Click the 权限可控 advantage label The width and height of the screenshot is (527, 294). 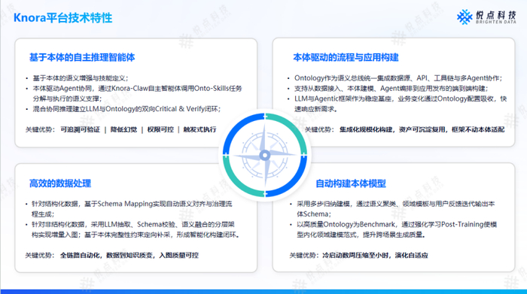pos(160,129)
